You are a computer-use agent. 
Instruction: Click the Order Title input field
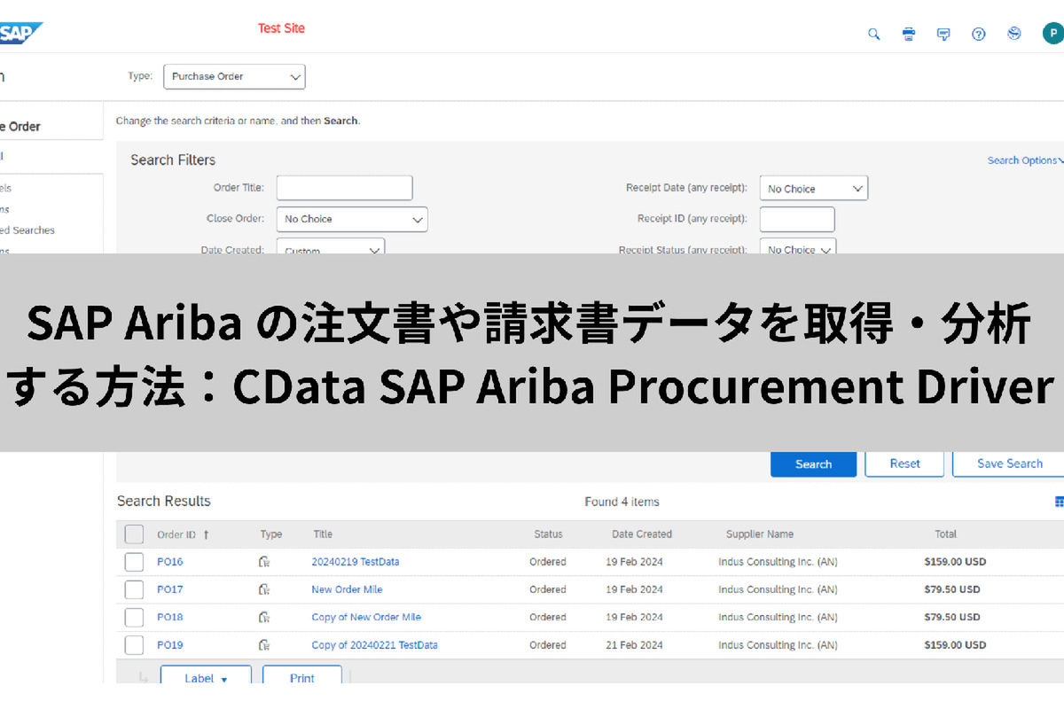point(345,188)
